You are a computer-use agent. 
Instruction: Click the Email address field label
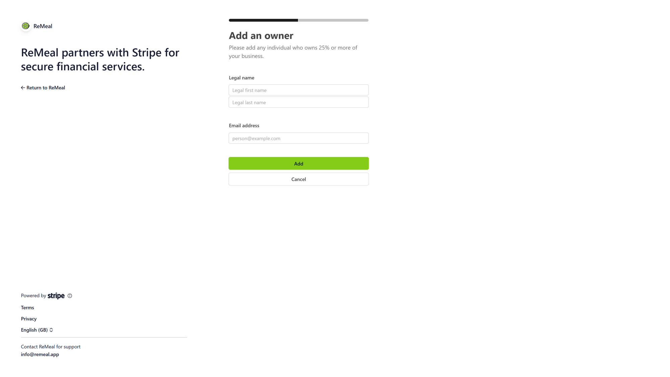click(x=244, y=126)
